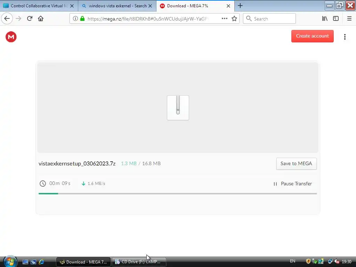Click the green download speed arrow
Viewport: 356px width, 267px height.
pos(83,184)
